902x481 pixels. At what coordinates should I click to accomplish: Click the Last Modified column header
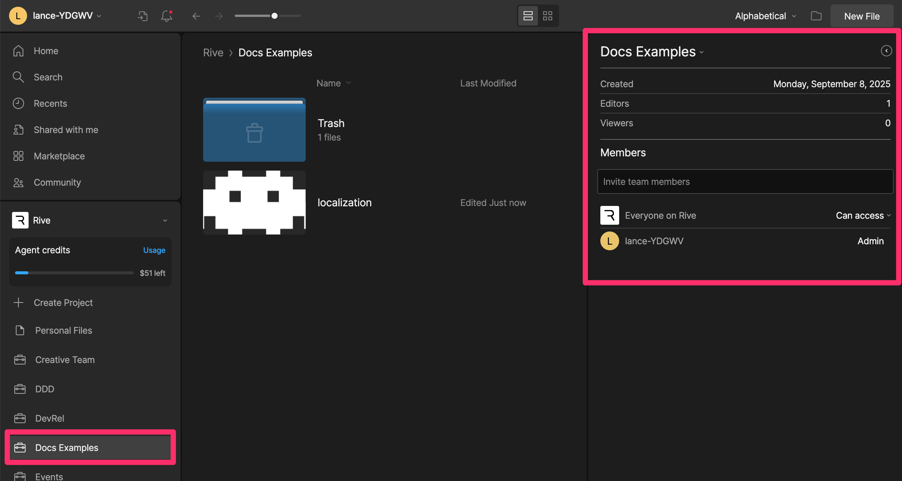click(488, 83)
